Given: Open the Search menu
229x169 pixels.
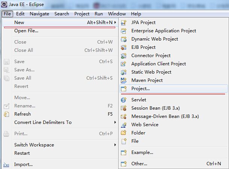Looking at the screenshot, I should click(x=62, y=14).
